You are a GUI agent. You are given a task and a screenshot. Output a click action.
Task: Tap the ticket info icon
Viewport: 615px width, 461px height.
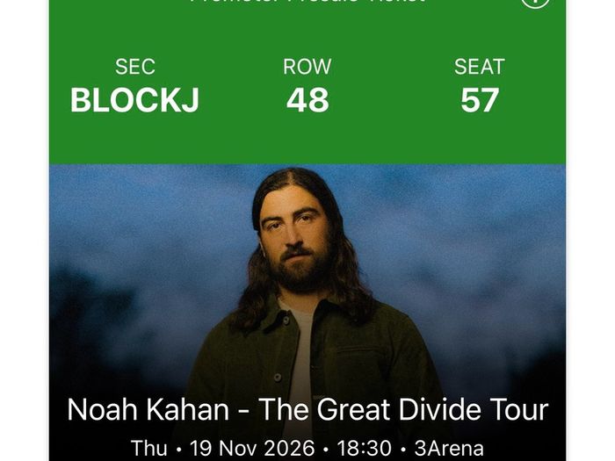pyautogui.click(x=534, y=3)
